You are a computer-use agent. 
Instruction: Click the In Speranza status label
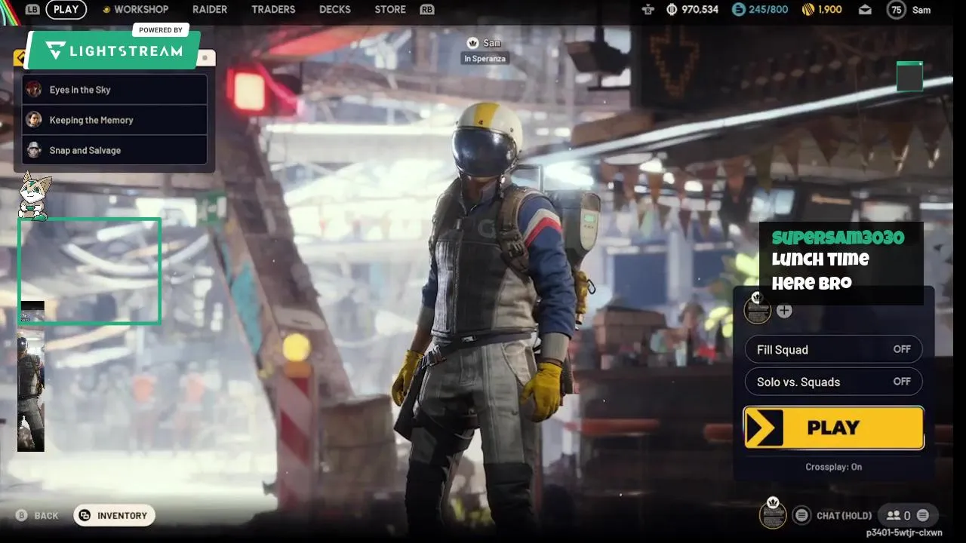click(x=484, y=59)
